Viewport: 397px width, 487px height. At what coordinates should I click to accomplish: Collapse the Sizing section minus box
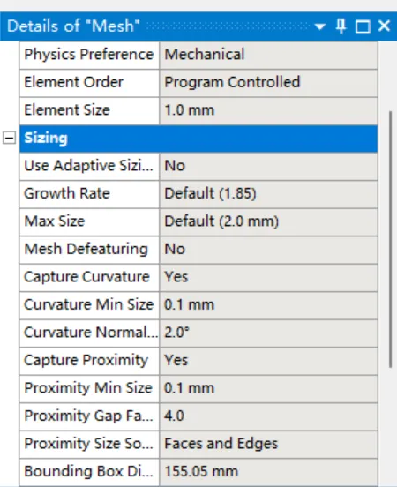coord(10,138)
